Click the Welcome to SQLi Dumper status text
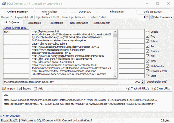 click(x=57, y=120)
